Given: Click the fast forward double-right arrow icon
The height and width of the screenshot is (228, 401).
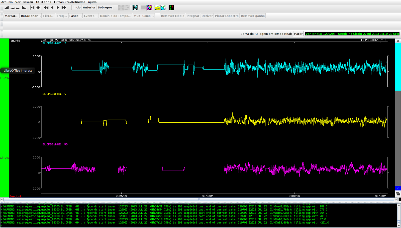Looking at the screenshot, I should click(x=64, y=8).
